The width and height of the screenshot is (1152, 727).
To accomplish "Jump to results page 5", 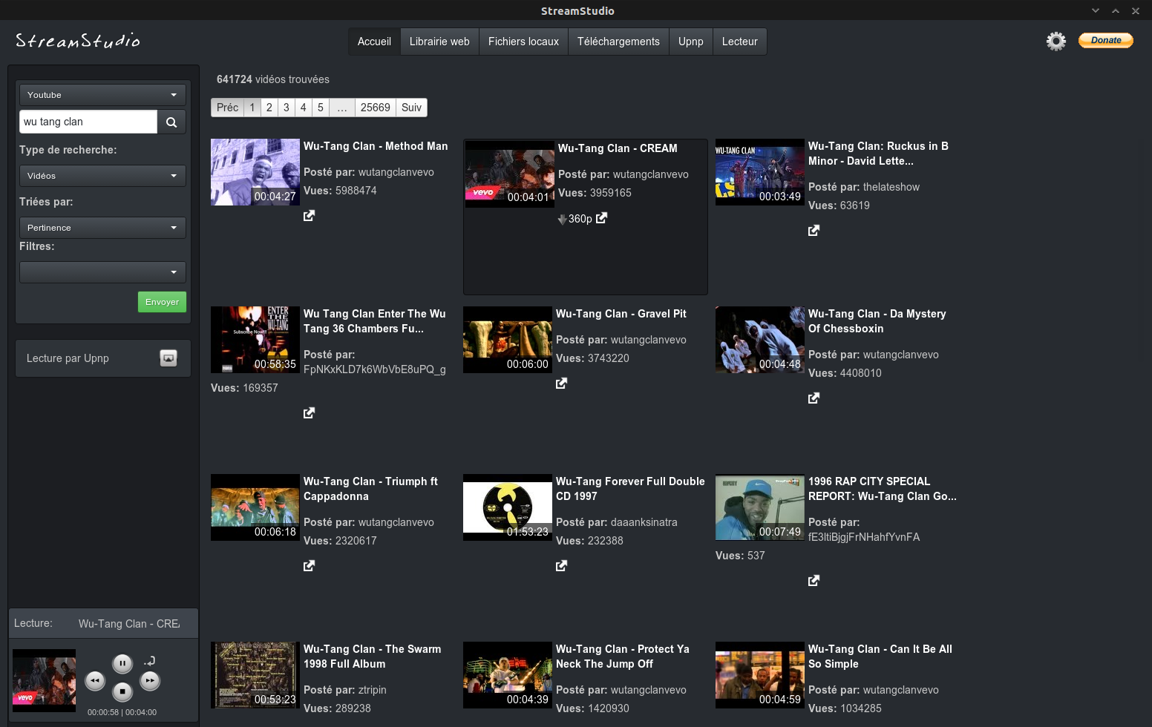I will [321, 108].
